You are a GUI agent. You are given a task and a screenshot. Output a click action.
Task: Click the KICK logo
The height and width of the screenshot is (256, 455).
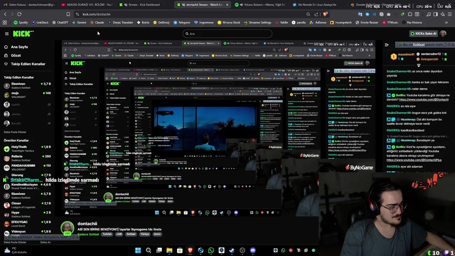23,33
